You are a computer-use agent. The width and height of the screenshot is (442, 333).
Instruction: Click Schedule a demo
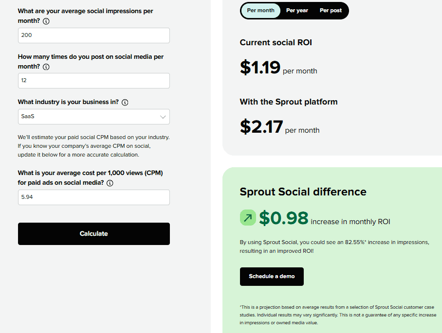272,276
